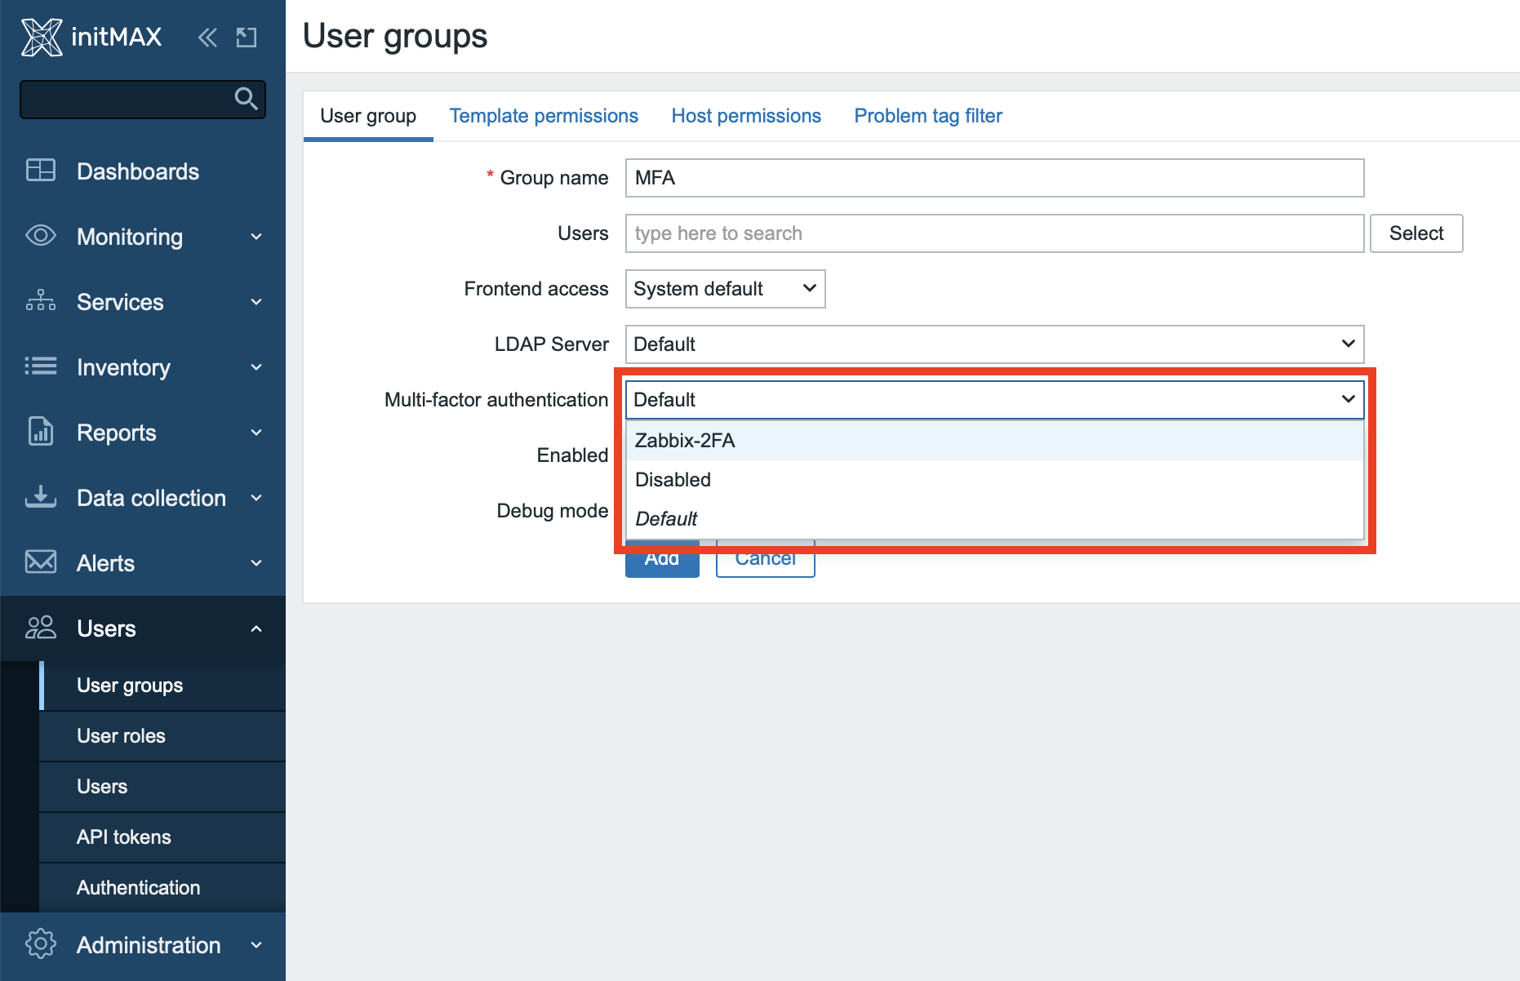Click the Monitoring eye icon
This screenshot has width=1520, height=981.
[x=41, y=236]
